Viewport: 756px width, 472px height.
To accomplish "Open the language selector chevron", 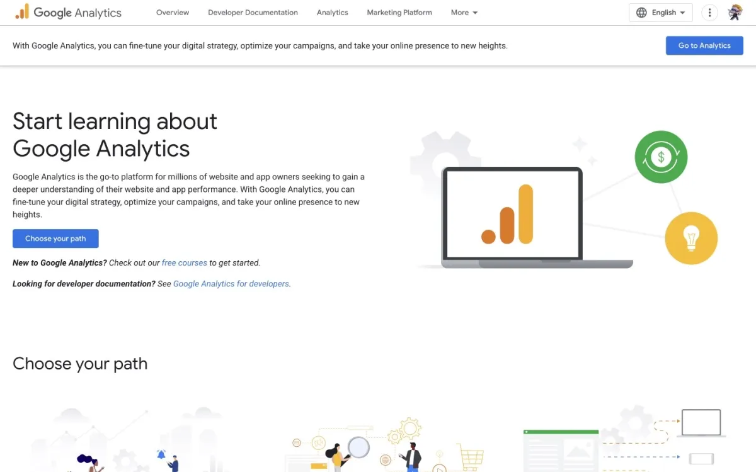I will click(x=681, y=12).
